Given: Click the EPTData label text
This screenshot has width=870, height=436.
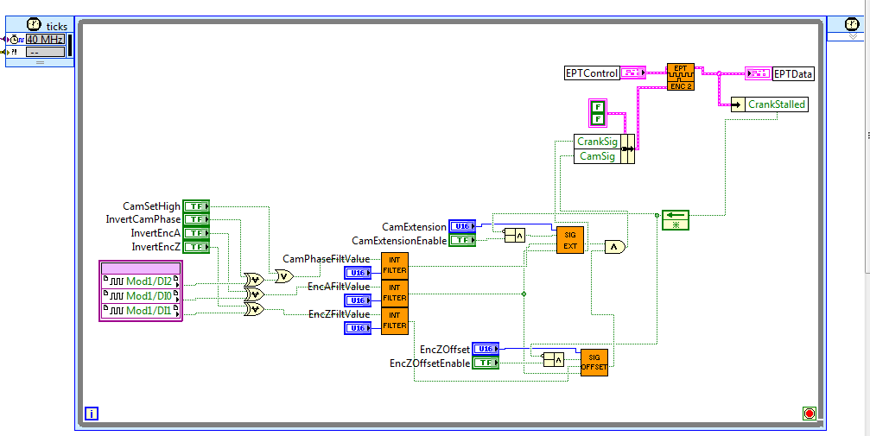Looking at the screenshot, I should point(793,73).
